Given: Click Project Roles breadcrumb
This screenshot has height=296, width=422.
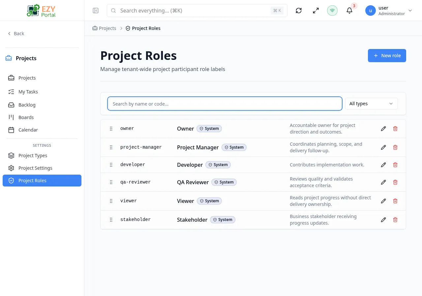Looking at the screenshot, I should [143, 28].
